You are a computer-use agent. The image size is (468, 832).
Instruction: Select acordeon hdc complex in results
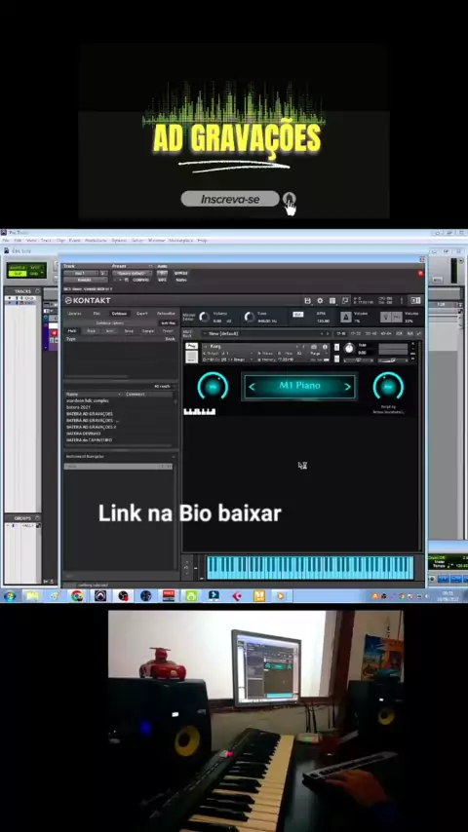pos(88,400)
